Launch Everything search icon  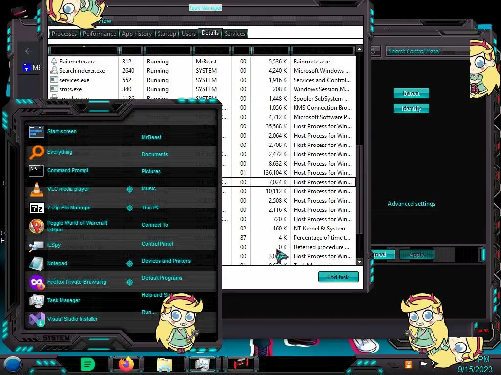[36, 152]
